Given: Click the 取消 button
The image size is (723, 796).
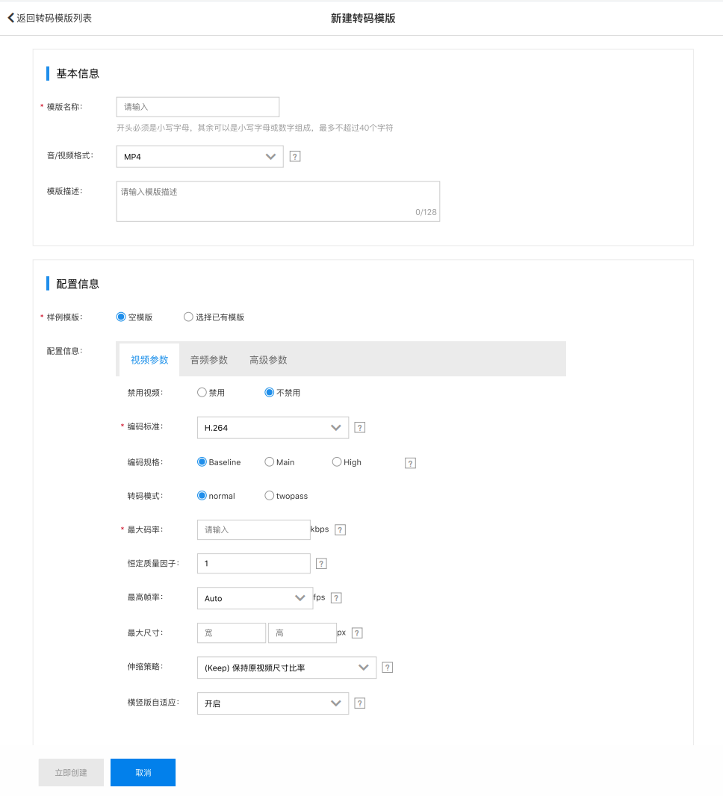Looking at the screenshot, I should (143, 773).
